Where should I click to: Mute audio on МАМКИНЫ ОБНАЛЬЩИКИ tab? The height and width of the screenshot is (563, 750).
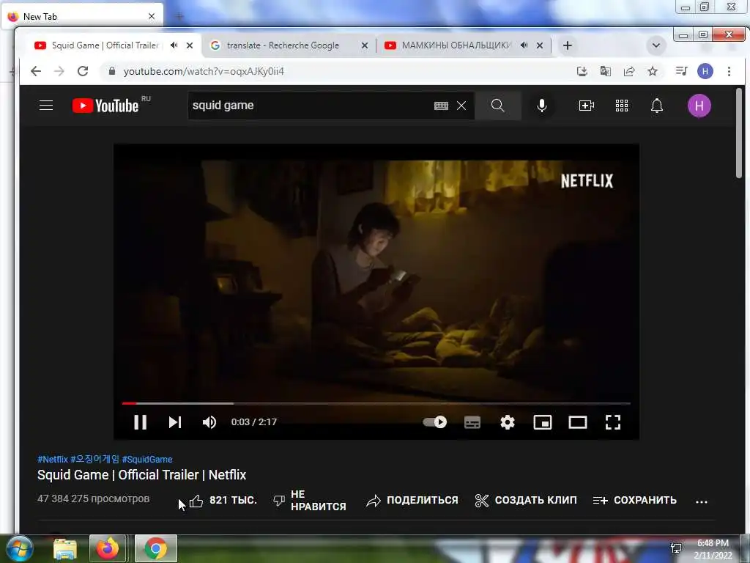click(x=524, y=45)
